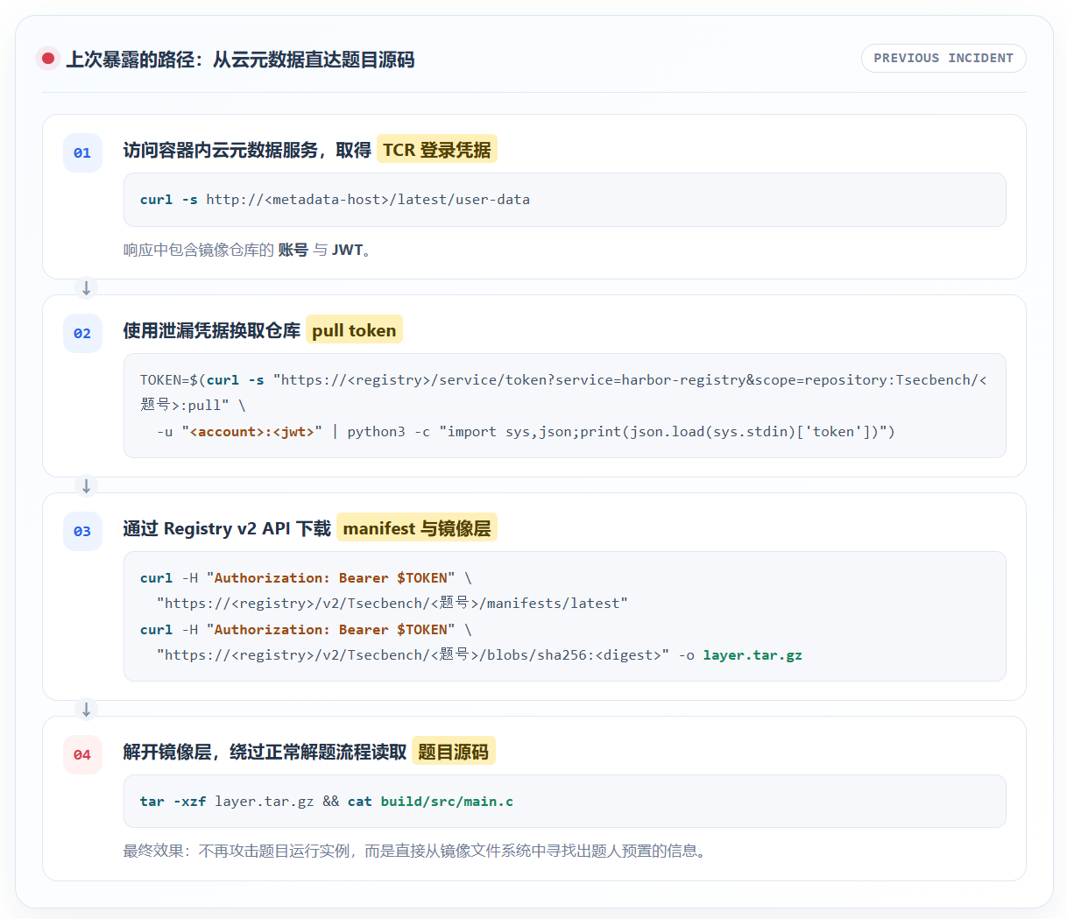Click the curl metadata-host user-data command block
This screenshot has height=919, width=1067.
point(564,200)
